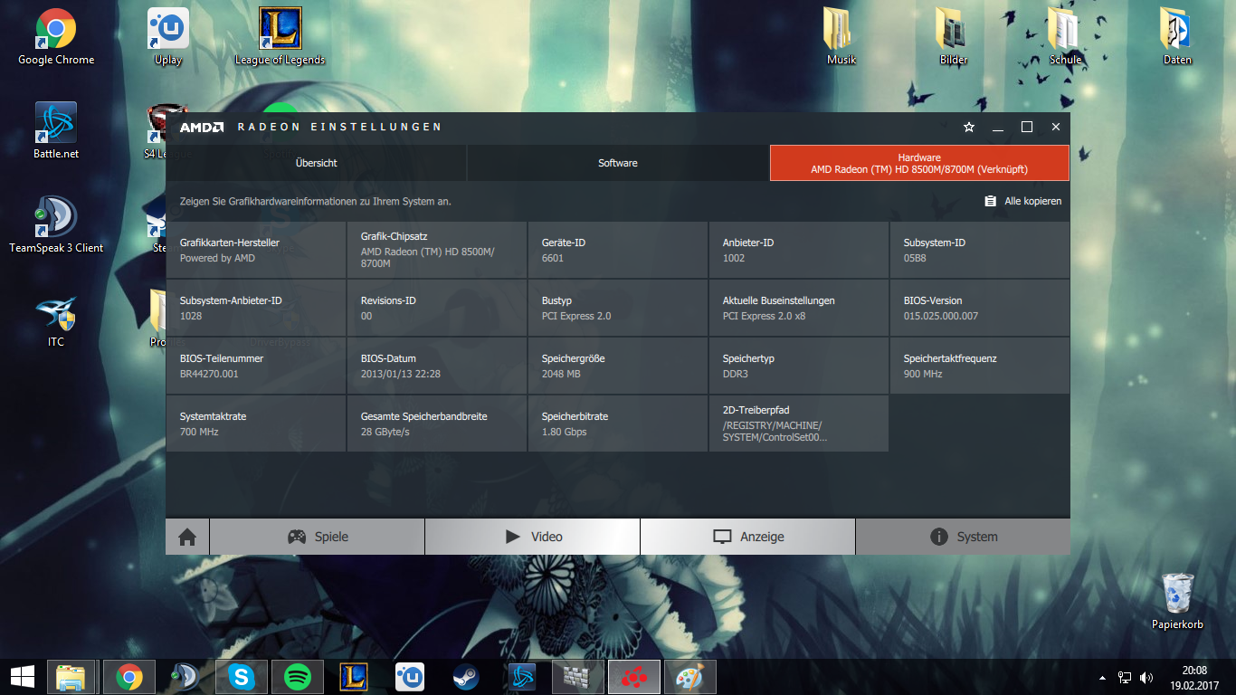The width and height of the screenshot is (1236, 695).
Task: Open the Radeon Settings taskbar icon
Action: point(633,677)
